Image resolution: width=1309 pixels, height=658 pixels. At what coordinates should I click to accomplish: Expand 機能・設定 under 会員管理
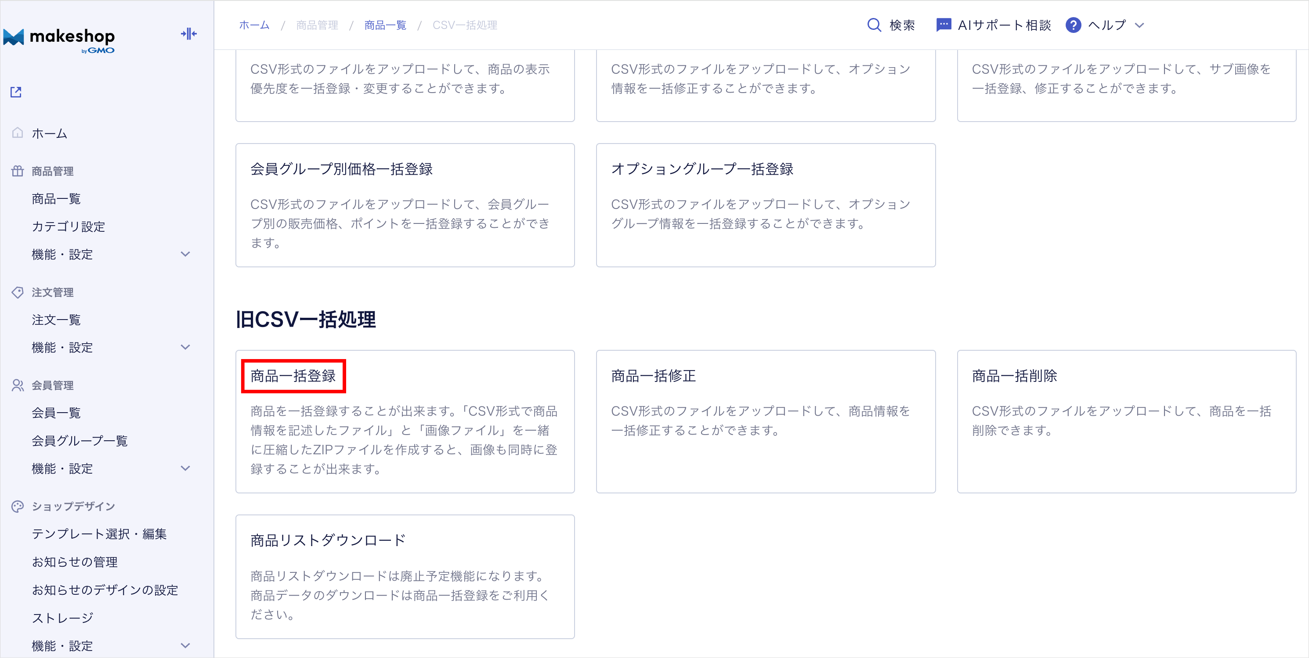[x=185, y=468]
